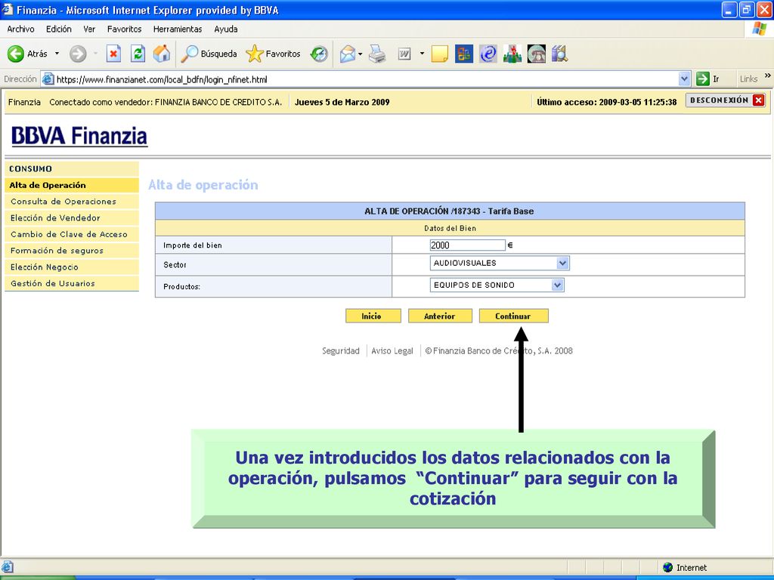
Task: Open the Archivo menu
Action: 20,29
